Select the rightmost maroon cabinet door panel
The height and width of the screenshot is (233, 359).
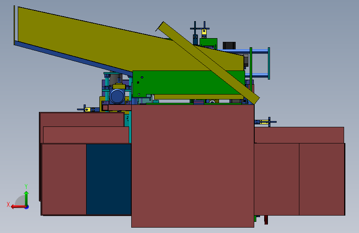(322, 179)
